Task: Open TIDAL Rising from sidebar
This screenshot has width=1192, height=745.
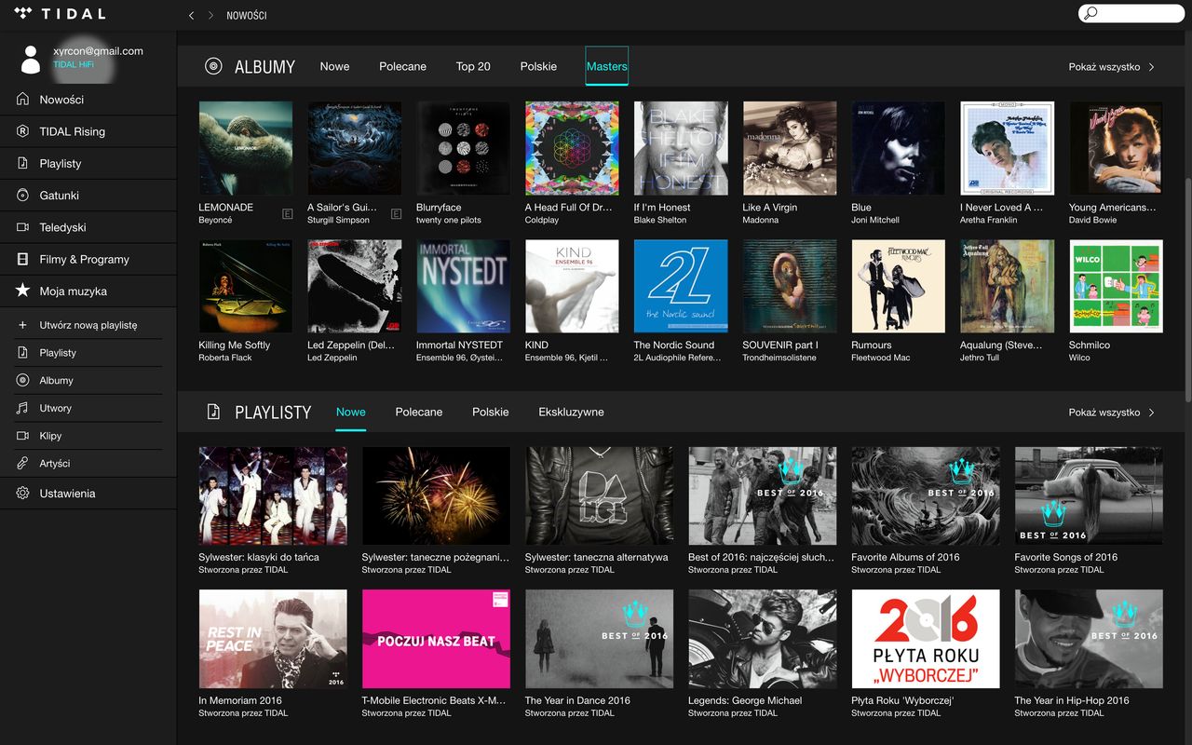Action: (x=88, y=131)
